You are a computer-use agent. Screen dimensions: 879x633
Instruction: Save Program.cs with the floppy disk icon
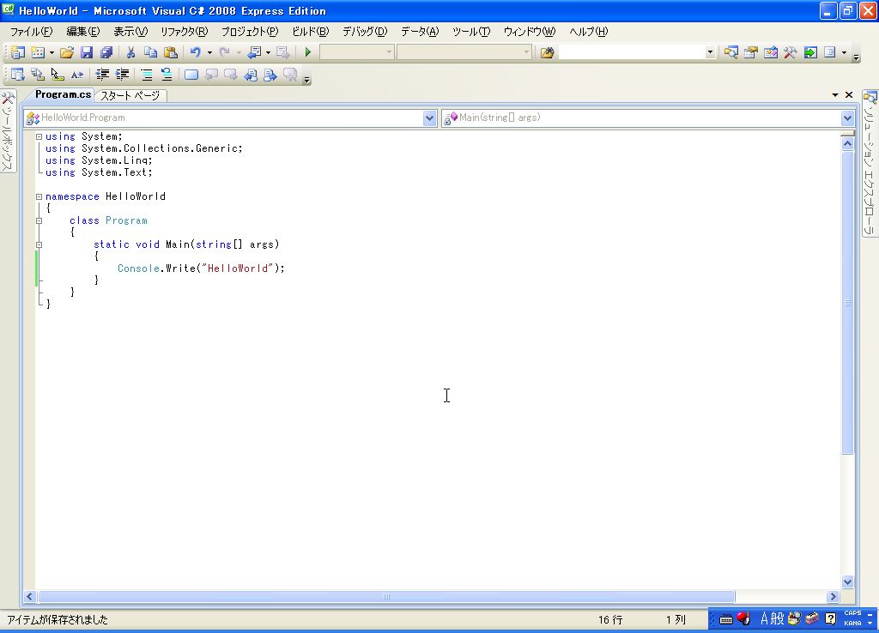point(87,52)
